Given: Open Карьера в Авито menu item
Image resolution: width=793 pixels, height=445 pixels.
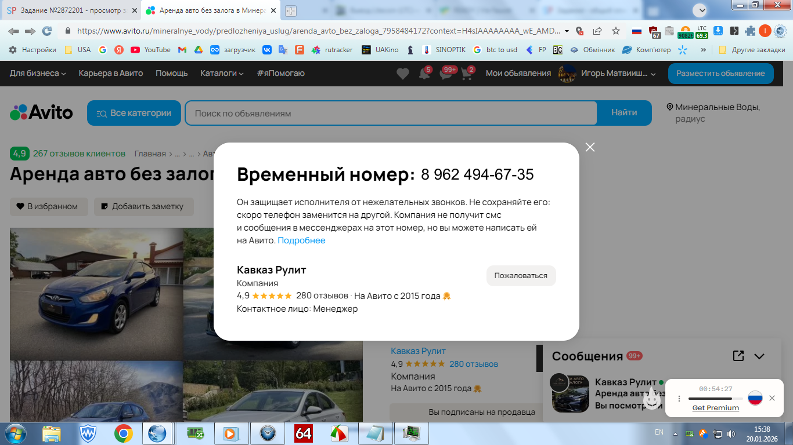Looking at the screenshot, I should pyautogui.click(x=111, y=74).
